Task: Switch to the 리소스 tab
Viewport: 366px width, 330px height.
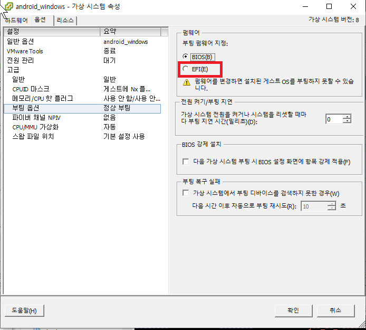Action: 65,21
